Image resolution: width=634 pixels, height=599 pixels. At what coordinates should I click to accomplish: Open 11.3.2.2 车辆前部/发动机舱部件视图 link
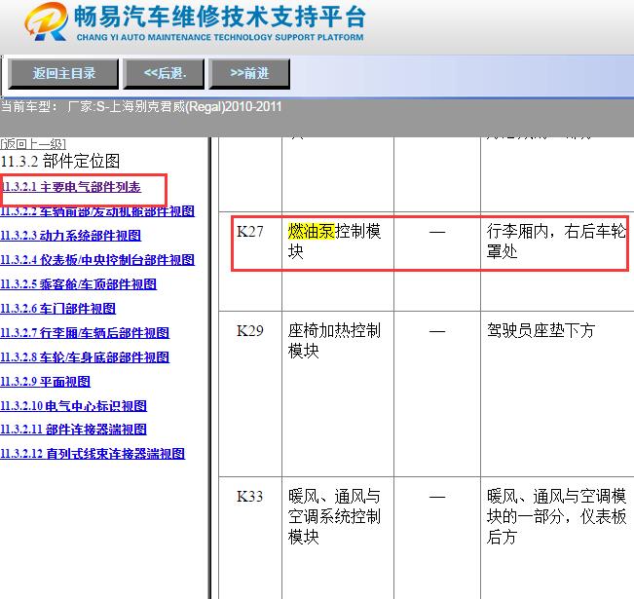pyautogui.click(x=97, y=211)
